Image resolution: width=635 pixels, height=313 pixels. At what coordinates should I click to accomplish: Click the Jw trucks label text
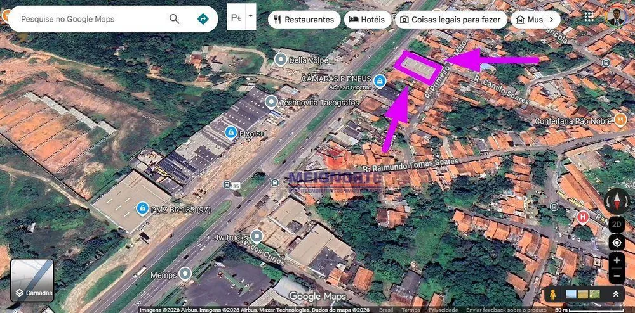231,237
